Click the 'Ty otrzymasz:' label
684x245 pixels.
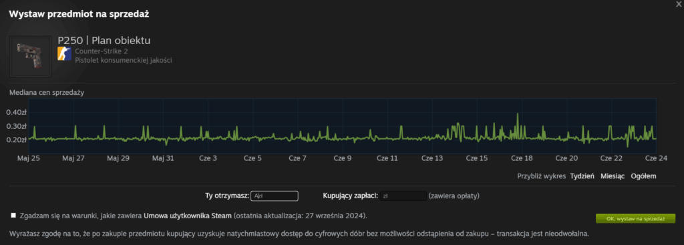[x=227, y=196]
